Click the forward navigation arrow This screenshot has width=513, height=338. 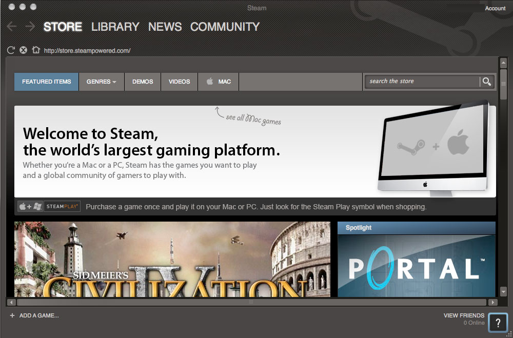[x=30, y=26]
